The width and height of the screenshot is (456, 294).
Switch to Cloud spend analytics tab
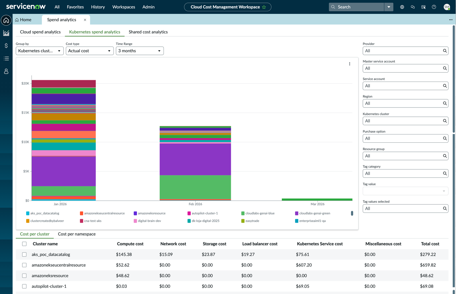coord(40,32)
